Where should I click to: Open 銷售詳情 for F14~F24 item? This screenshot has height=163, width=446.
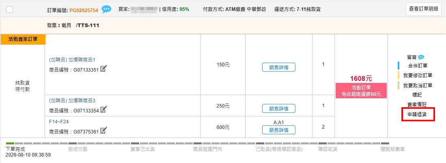(x=279, y=130)
